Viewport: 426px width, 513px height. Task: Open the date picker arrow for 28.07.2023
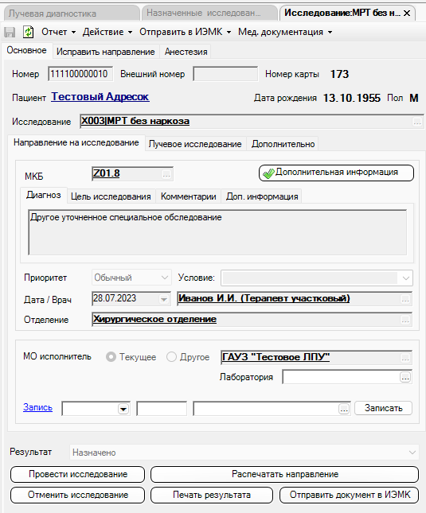164,299
